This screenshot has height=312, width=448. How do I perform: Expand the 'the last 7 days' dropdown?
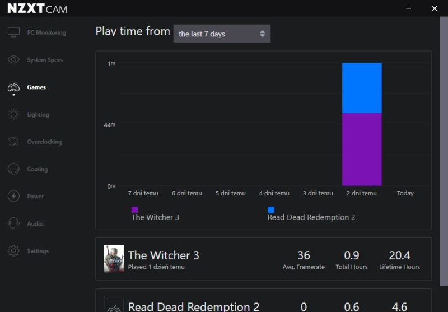pyautogui.click(x=221, y=34)
